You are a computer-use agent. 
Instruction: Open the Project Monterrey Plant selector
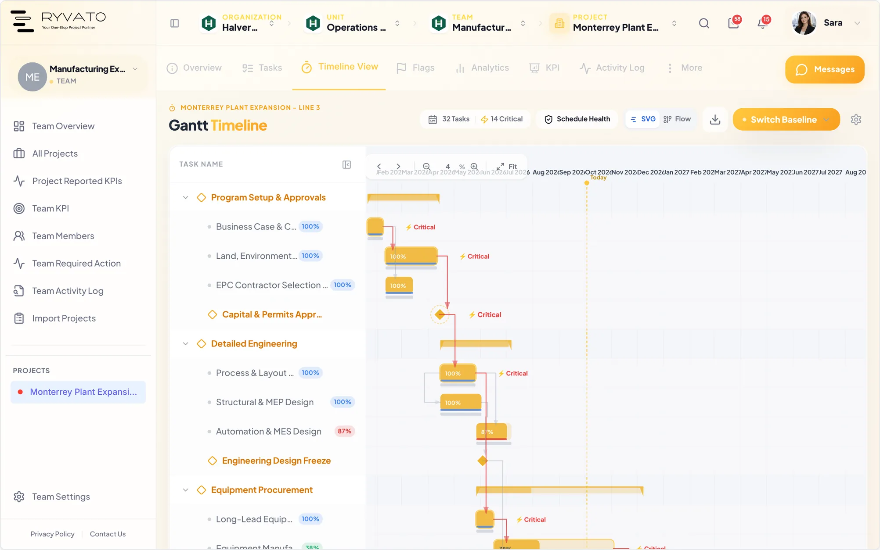coord(614,23)
